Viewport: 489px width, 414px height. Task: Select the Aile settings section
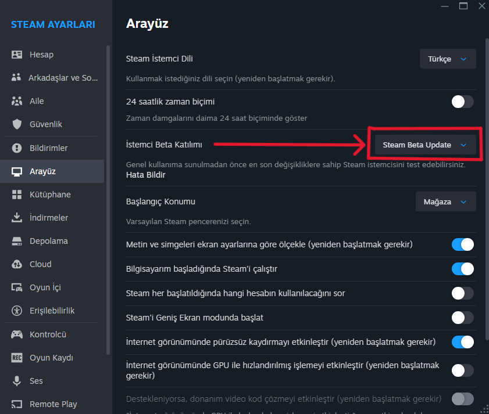click(x=52, y=101)
